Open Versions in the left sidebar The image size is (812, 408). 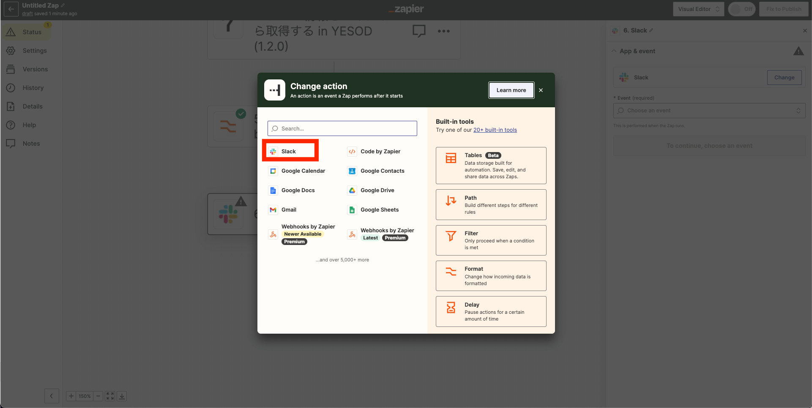[27, 69]
